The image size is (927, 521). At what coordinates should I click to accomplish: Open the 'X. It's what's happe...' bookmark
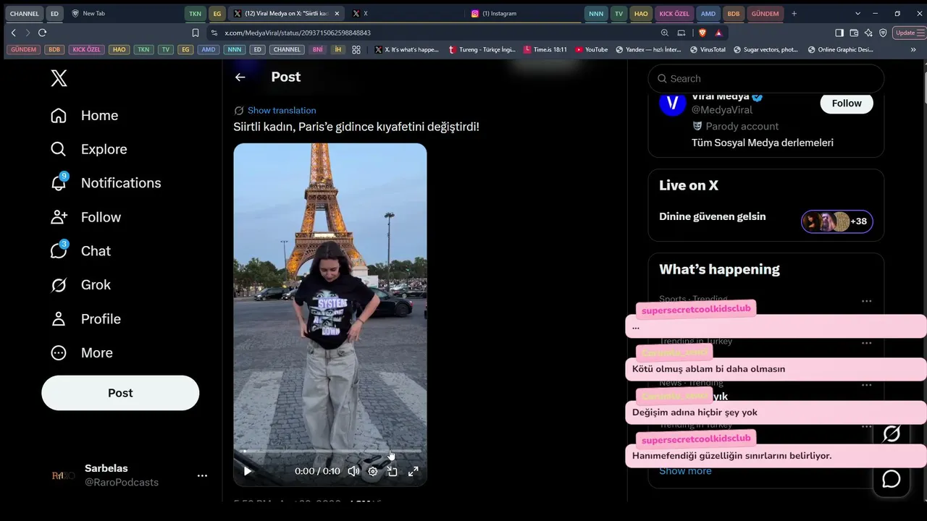406,50
